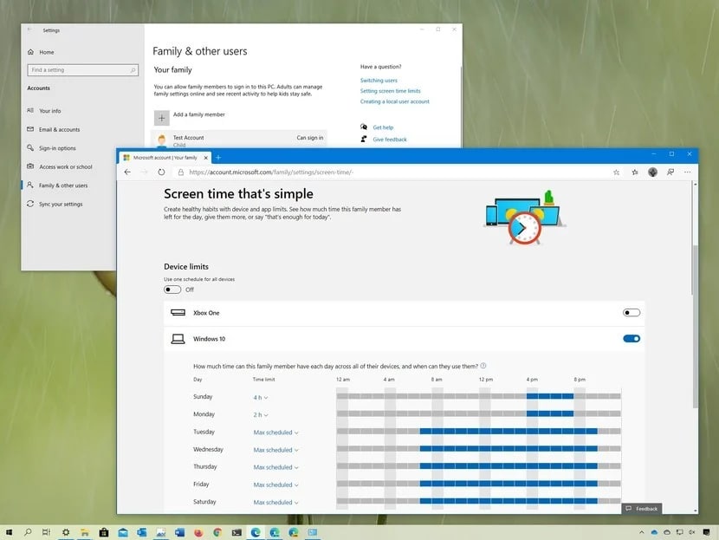Screen dimensions: 719x540
Task: Open the notification center icon
Action: pyautogui.click(x=707, y=532)
